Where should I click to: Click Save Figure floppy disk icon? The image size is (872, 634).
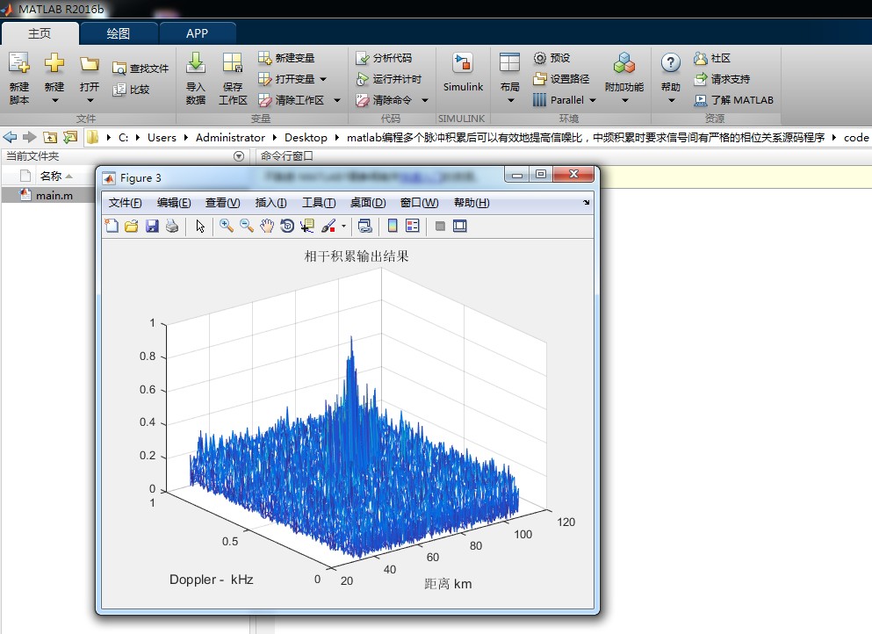click(152, 226)
